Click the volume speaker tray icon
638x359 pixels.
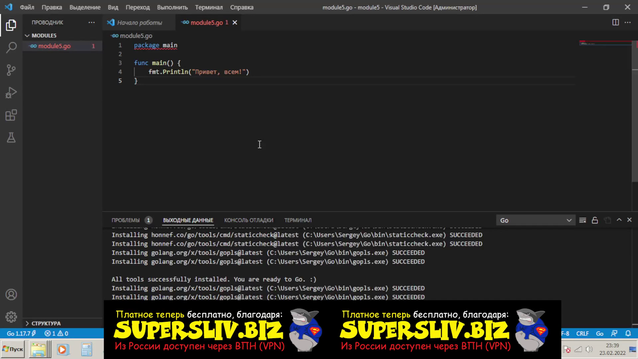click(589, 349)
